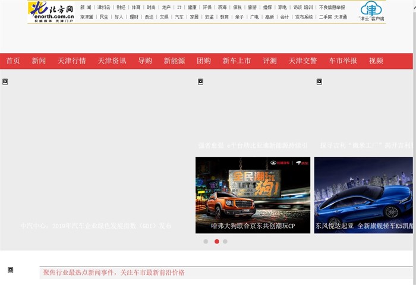
Task: Click the 新闻 link in top header
Action: (x=86, y=8)
